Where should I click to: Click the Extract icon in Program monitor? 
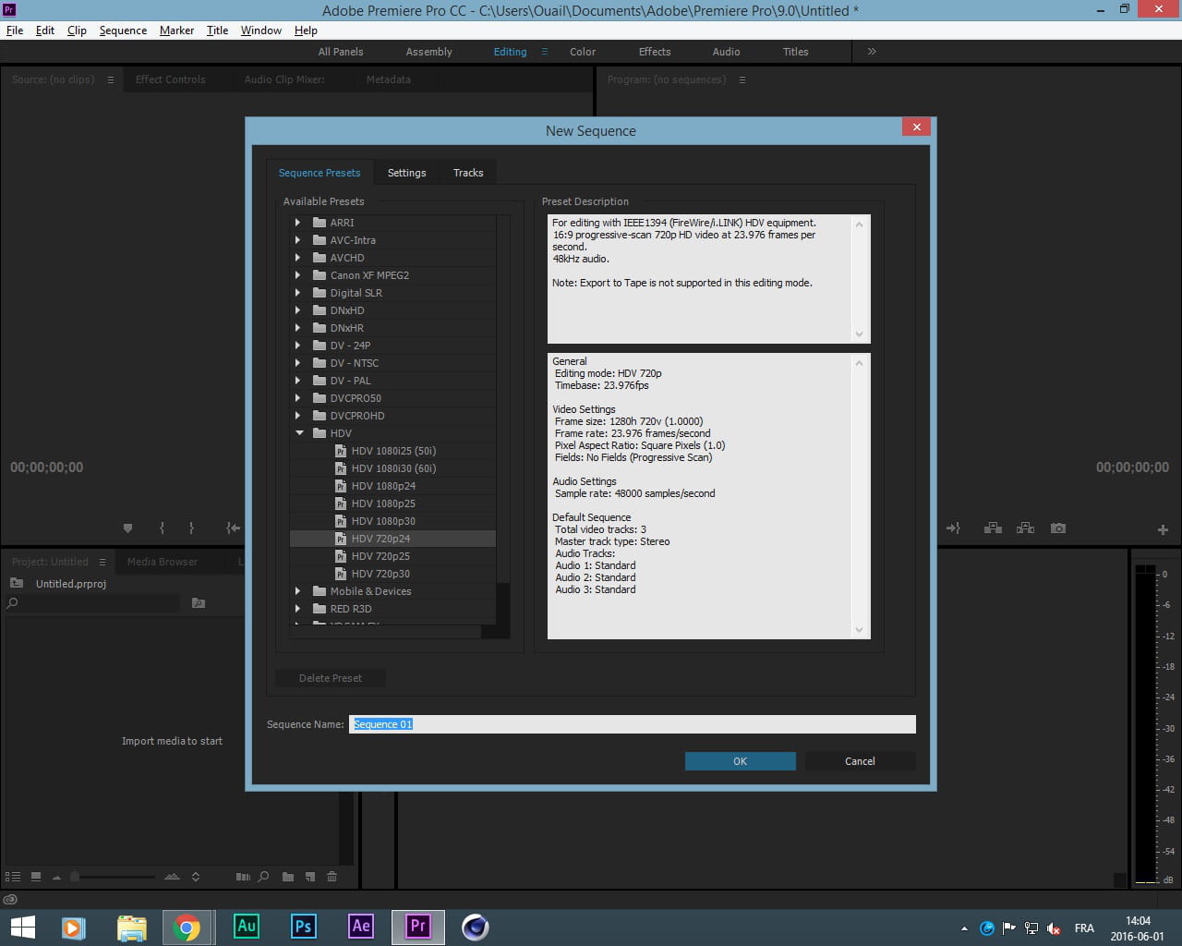point(1025,528)
